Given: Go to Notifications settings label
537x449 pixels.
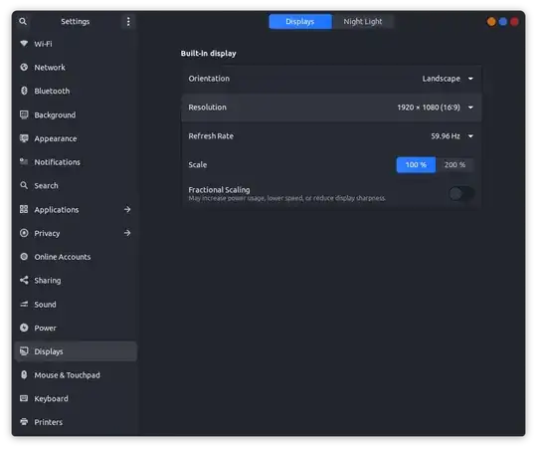Looking at the screenshot, I should click(x=58, y=162).
